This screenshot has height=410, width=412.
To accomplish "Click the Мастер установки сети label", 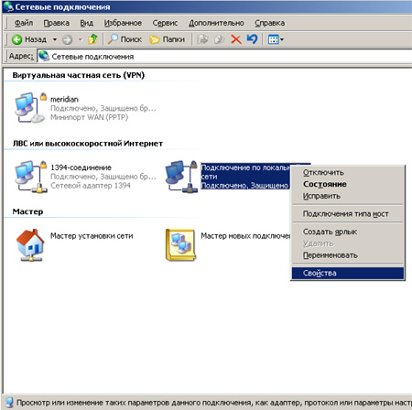I will [92, 236].
